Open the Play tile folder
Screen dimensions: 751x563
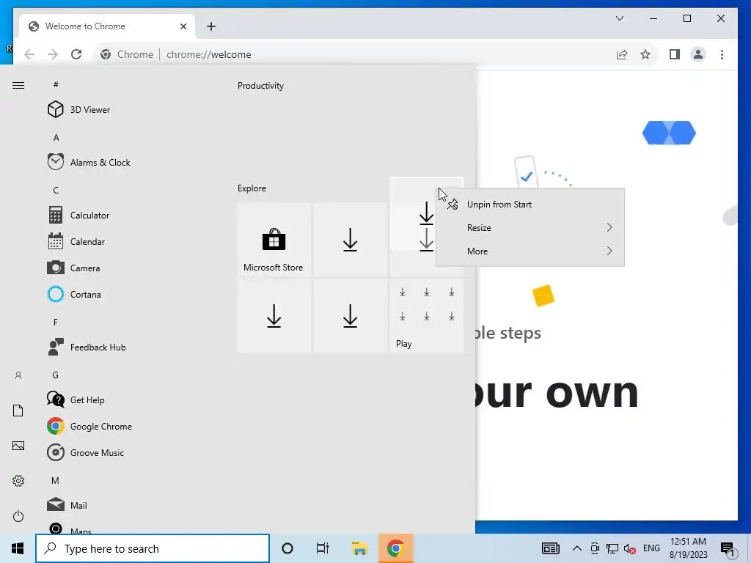point(426,315)
